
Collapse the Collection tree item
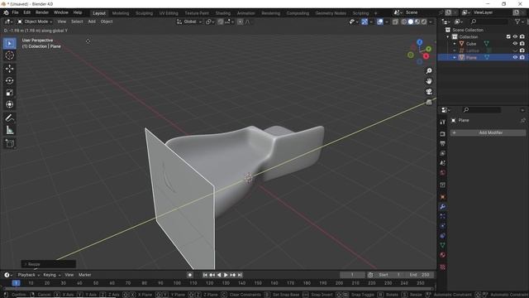click(448, 36)
